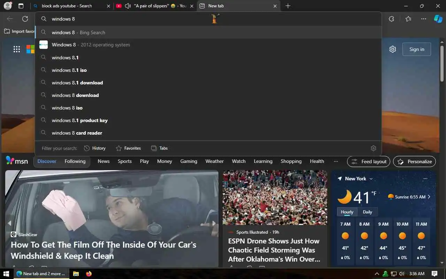Viewport: 446px width, 279px height.
Task: Filter search by Favorites
Action: pos(128,148)
